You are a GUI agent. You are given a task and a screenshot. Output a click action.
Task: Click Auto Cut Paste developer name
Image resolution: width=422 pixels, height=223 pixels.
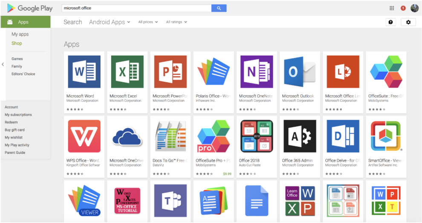[x=250, y=165]
